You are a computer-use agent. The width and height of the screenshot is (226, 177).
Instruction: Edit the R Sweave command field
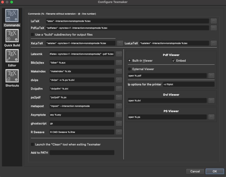point(82,132)
